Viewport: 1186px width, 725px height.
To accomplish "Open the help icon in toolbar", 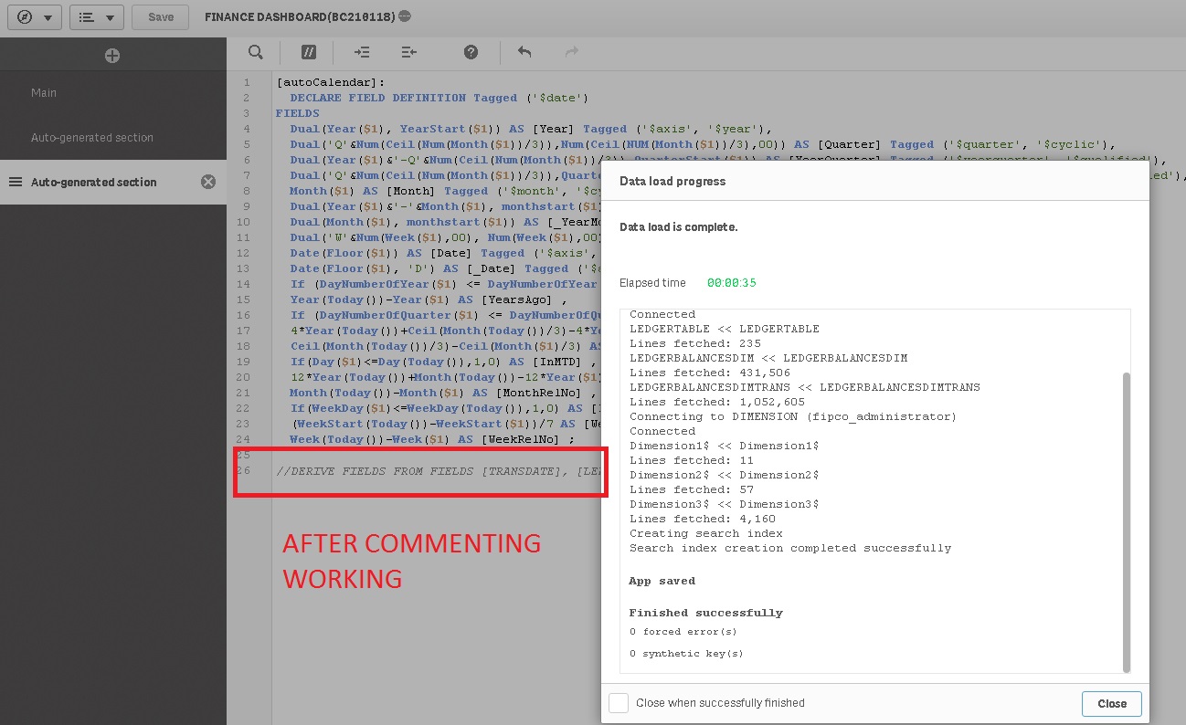I will (471, 52).
